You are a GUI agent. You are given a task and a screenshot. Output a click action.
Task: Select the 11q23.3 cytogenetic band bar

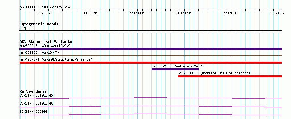coord(150,32)
